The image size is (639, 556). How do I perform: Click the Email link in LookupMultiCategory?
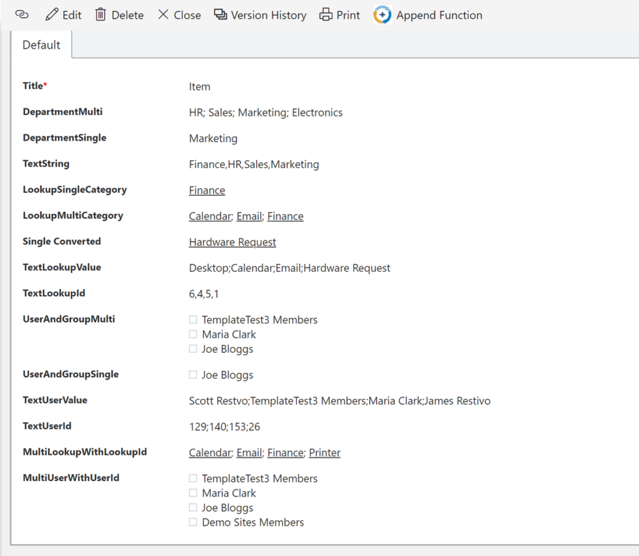(249, 216)
